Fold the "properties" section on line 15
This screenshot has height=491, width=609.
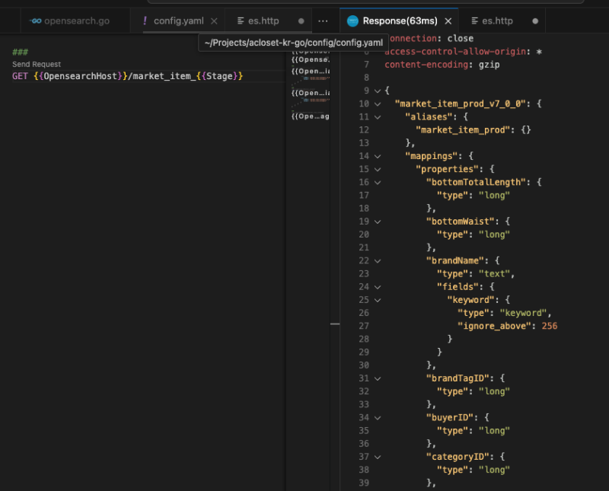pyautogui.click(x=378, y=169)
